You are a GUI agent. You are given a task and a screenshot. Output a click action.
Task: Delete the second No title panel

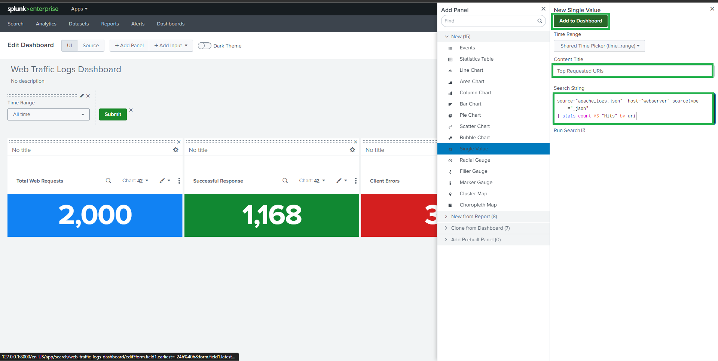point(355,142)
